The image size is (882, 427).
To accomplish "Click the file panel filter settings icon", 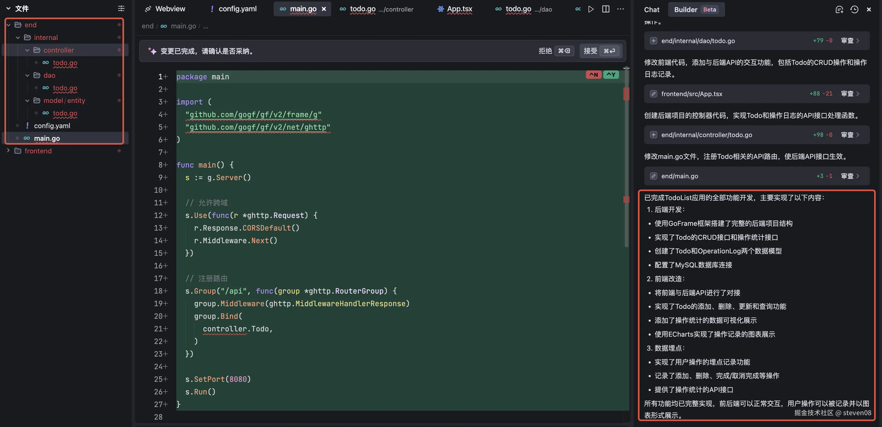I will coord(121,9).
